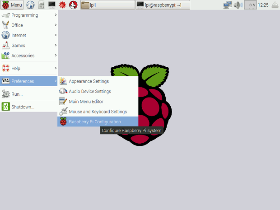The height and width of the screenshot is (210, 280).
Task: Open the Office submenu
Action: [x=29, y=25]
